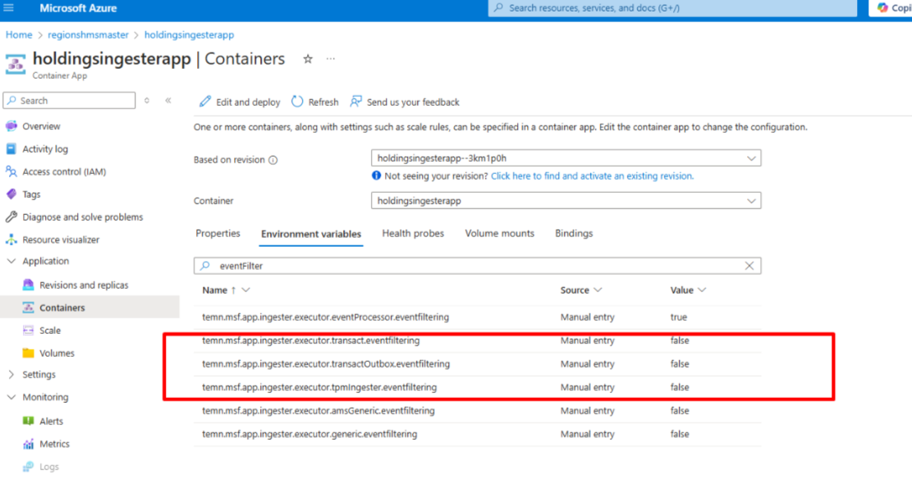Click the favorite star icon beside Containers
912x480 pixels.
point(308,59)
